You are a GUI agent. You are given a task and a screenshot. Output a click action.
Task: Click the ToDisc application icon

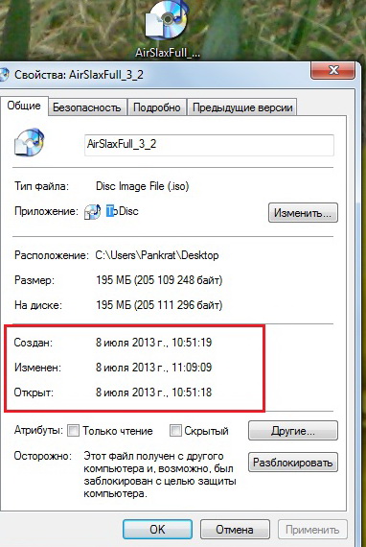click(x=93, y=212)
